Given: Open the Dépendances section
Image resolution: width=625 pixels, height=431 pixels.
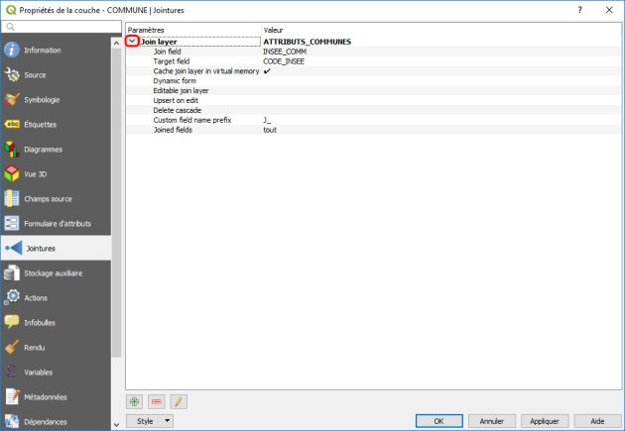Looking at the screenshot, I should click(x=56, y=421).
